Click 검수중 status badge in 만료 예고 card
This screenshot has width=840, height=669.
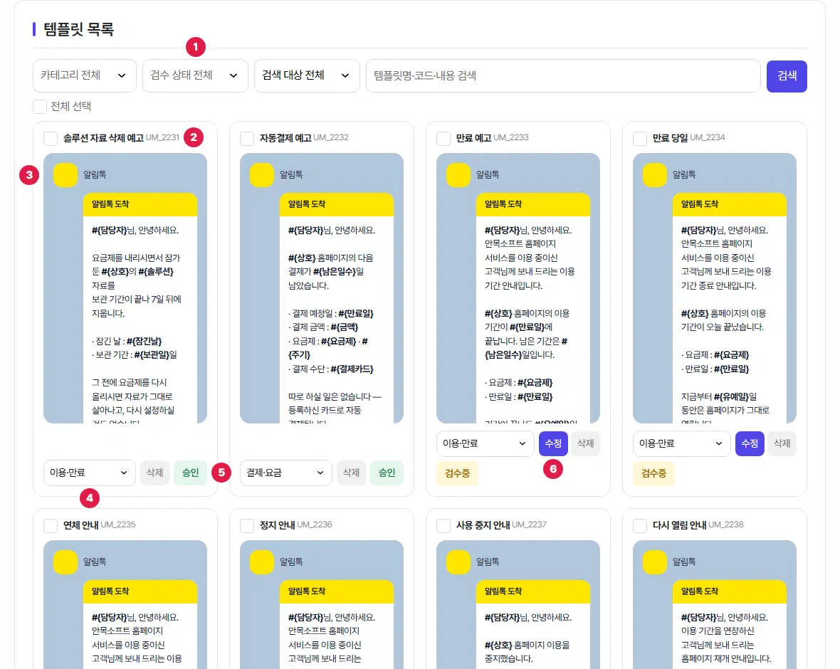pyautogui.click(x=458, y=473)
